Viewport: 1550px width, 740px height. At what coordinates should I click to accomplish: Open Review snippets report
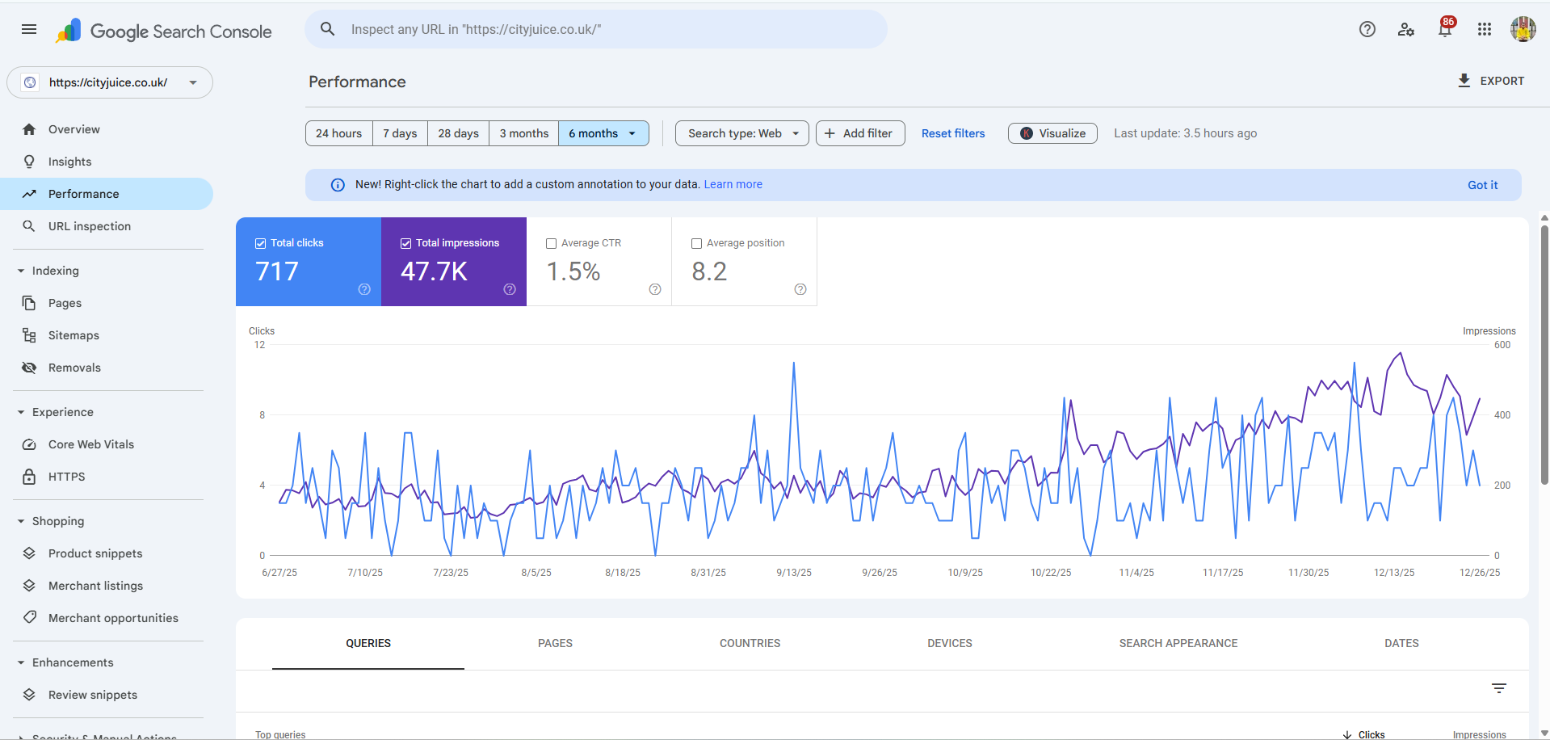(x=92, y=694)
